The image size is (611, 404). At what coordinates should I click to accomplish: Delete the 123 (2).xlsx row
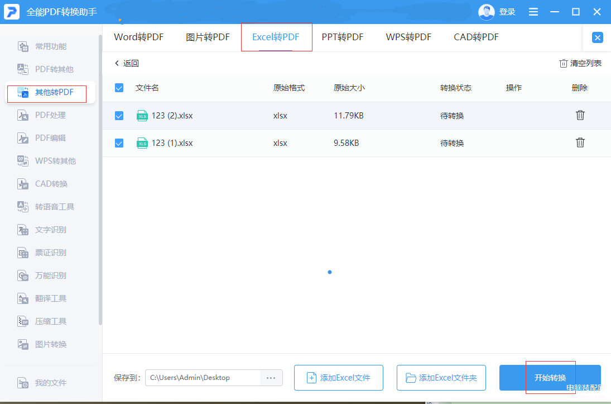580,115
